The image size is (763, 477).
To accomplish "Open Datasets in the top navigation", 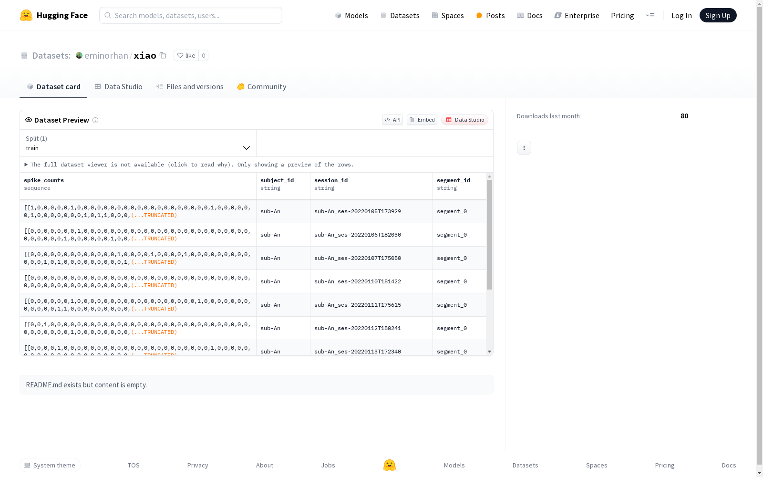I will coord(400,15).
